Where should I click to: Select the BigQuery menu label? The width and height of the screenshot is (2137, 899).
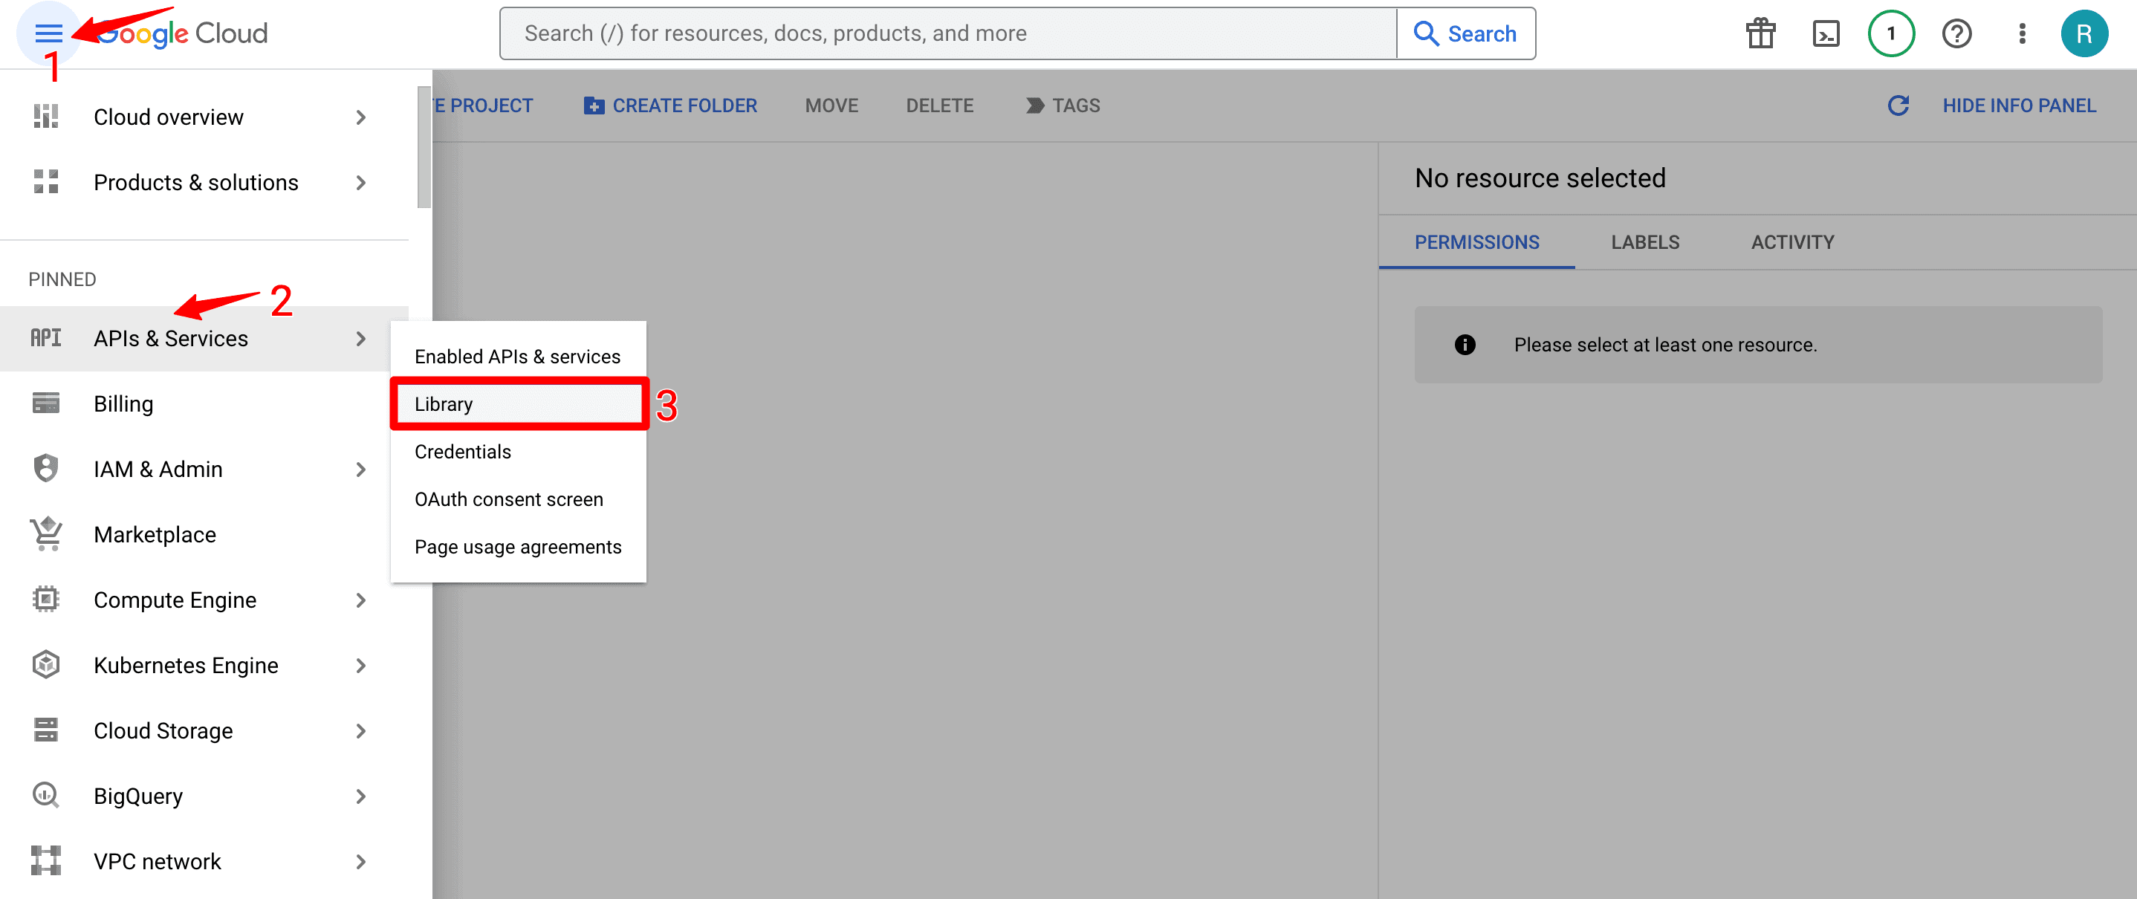tap(137, 796)
